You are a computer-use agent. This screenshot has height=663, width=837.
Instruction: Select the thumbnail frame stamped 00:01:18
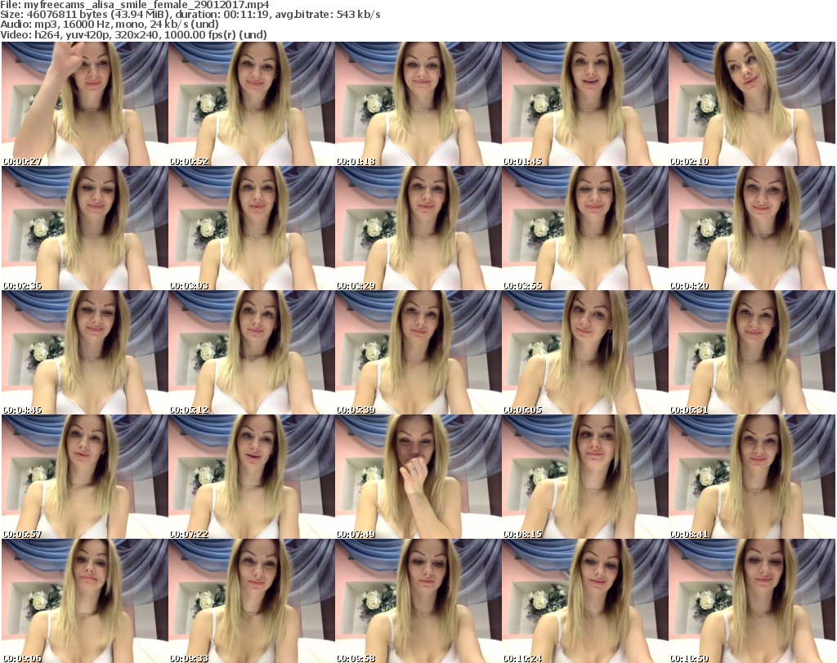coord(418,104)
